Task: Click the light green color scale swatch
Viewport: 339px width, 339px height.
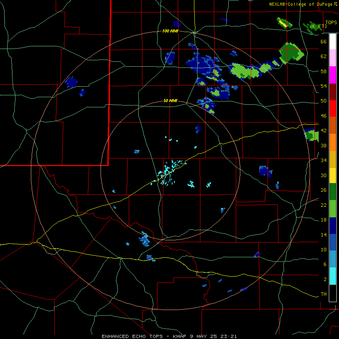Action: point(333,209)
